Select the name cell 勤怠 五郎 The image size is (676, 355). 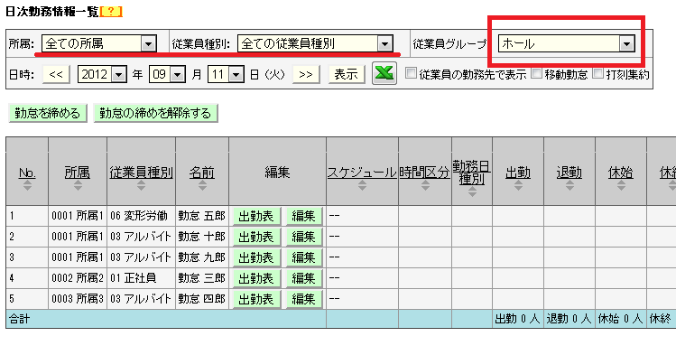[202, 216]
